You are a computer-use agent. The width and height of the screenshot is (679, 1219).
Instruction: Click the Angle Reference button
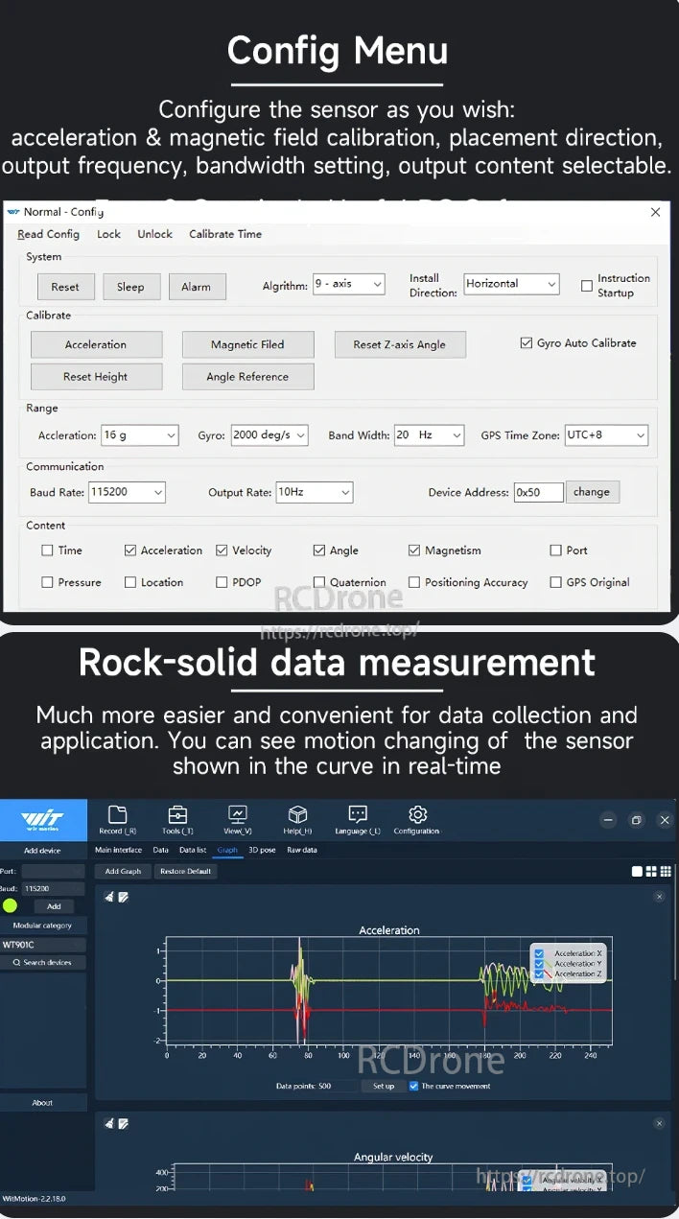click(247, 377)
